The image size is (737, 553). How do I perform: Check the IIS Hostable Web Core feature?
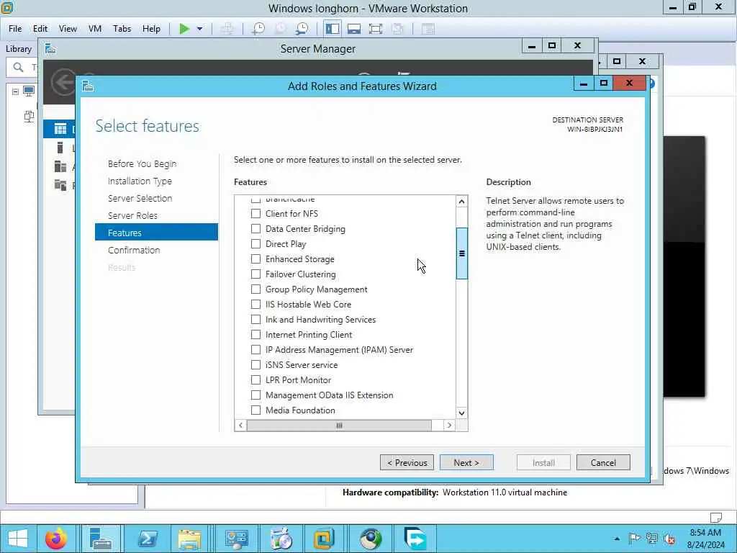[x=256, y=304]
